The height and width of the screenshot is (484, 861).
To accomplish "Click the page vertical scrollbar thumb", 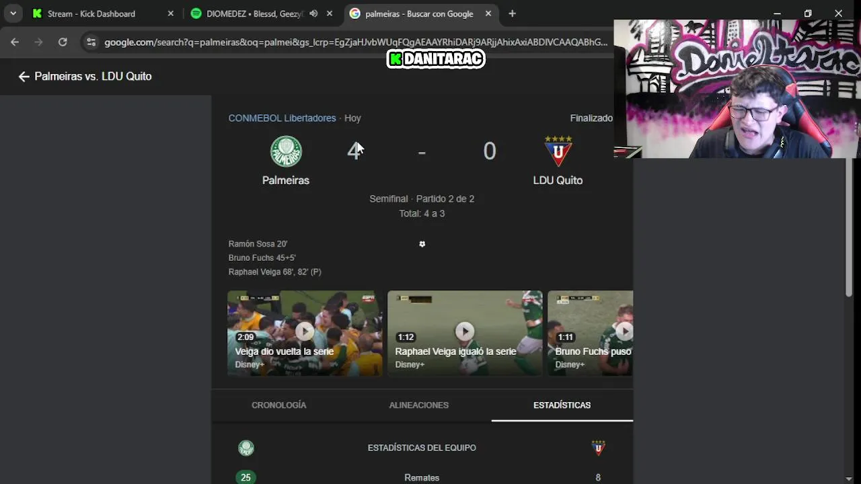I will point(849,227).
